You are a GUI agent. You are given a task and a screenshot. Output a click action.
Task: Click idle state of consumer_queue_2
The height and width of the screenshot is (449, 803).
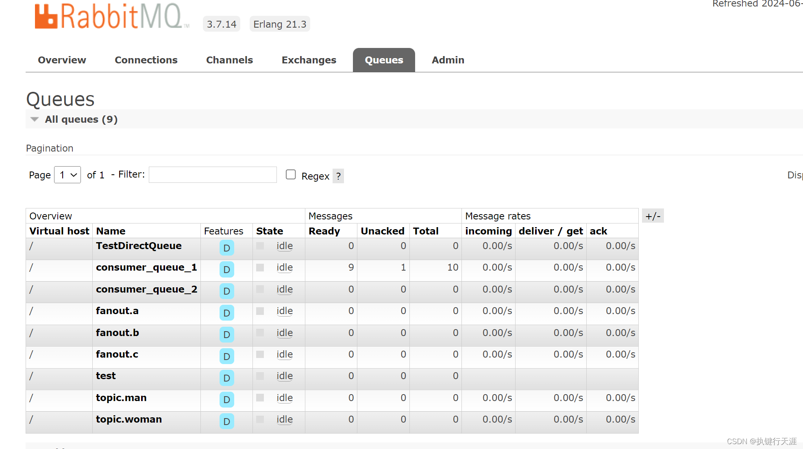285,289
